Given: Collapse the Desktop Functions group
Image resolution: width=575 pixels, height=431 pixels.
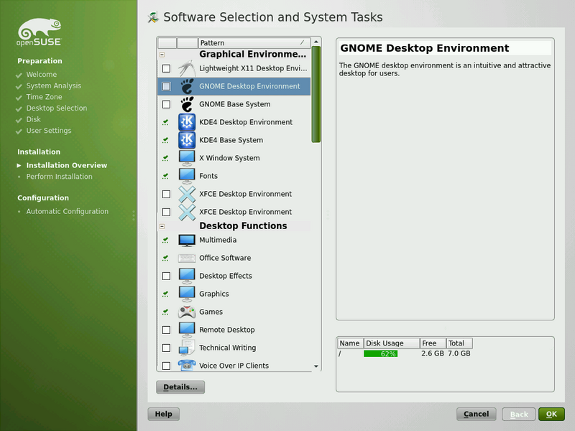Looking at the screenshot, I should pyautogui.click(x=162, y=226).
